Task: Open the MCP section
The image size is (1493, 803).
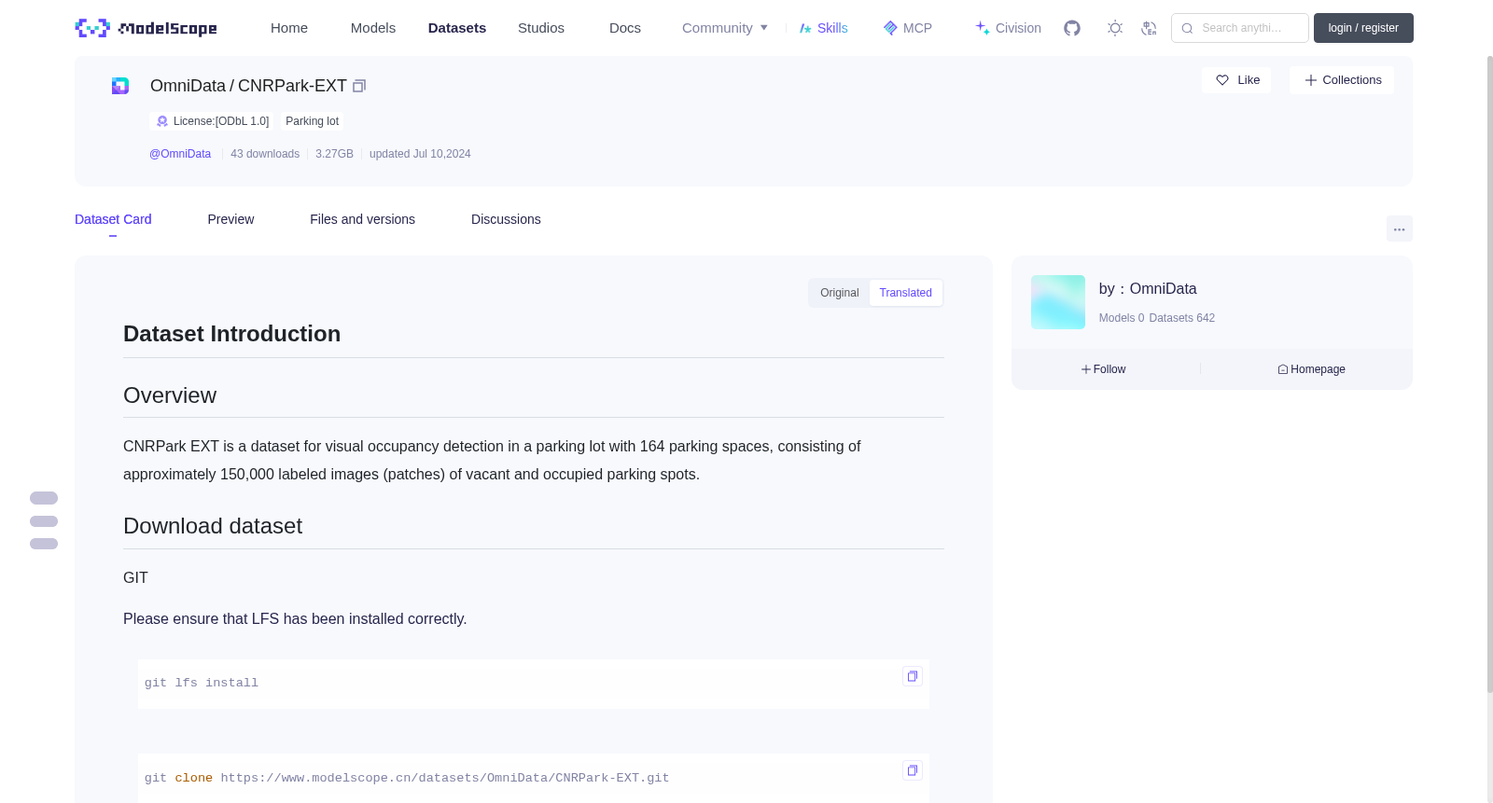Action: point(907,28)
